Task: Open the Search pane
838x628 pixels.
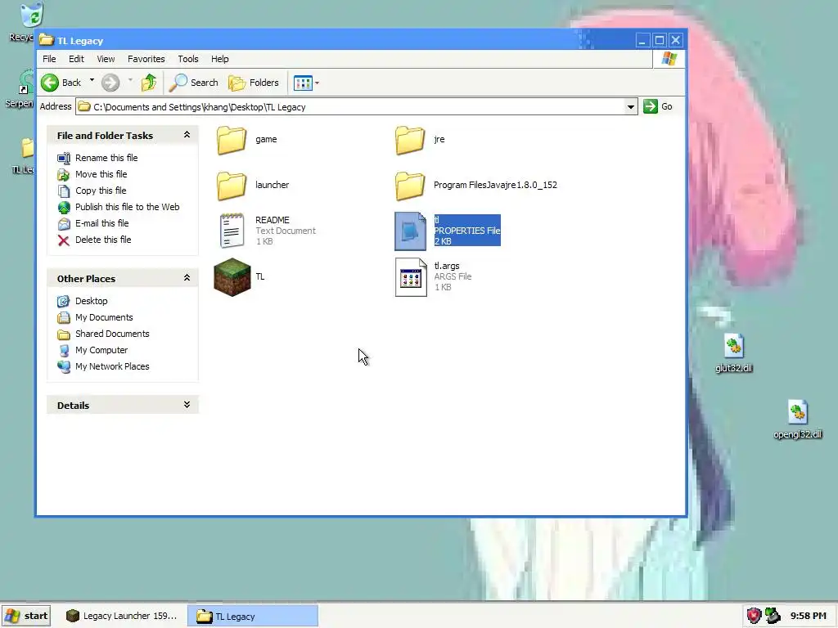Action: click(193, 83)
